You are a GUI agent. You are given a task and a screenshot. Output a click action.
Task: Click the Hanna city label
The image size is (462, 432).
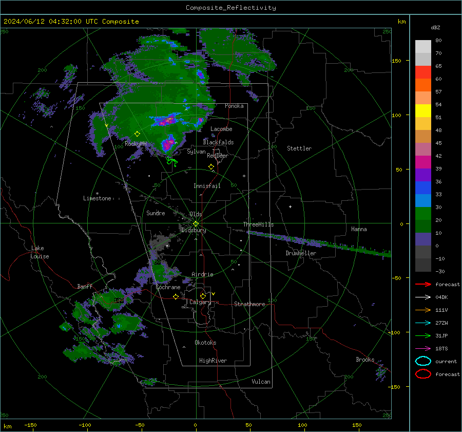click(x=359, y=229)
